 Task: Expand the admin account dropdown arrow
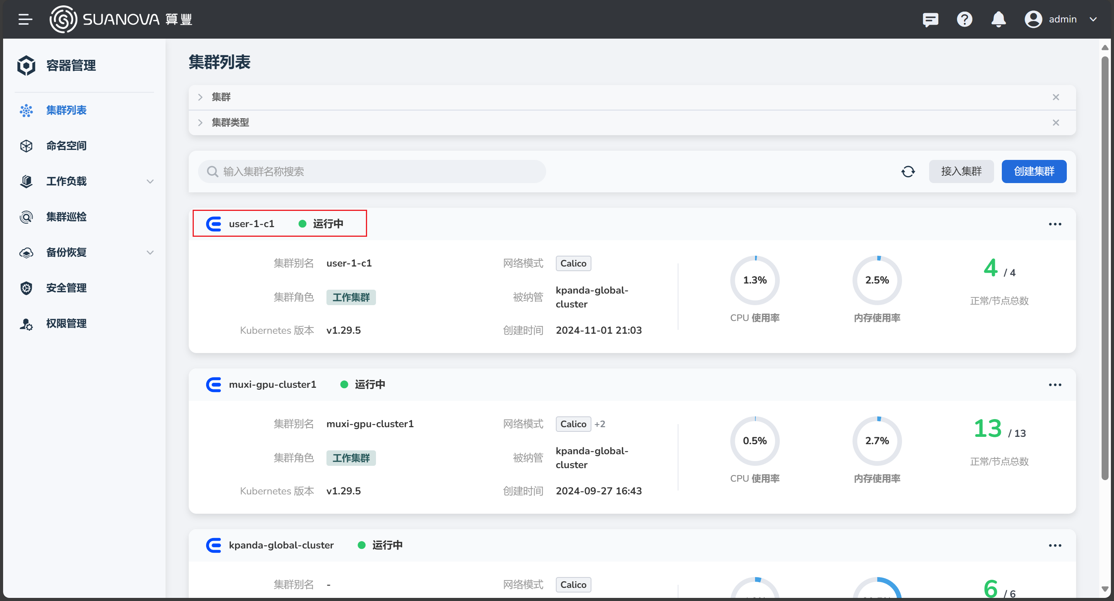point(1093,19)
